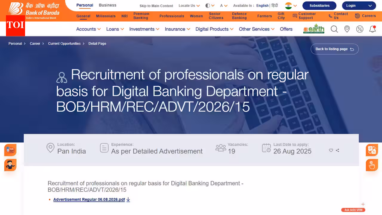Open the Offers menu item
Viewport: 382px width, 215px height.
pos(286,29)
